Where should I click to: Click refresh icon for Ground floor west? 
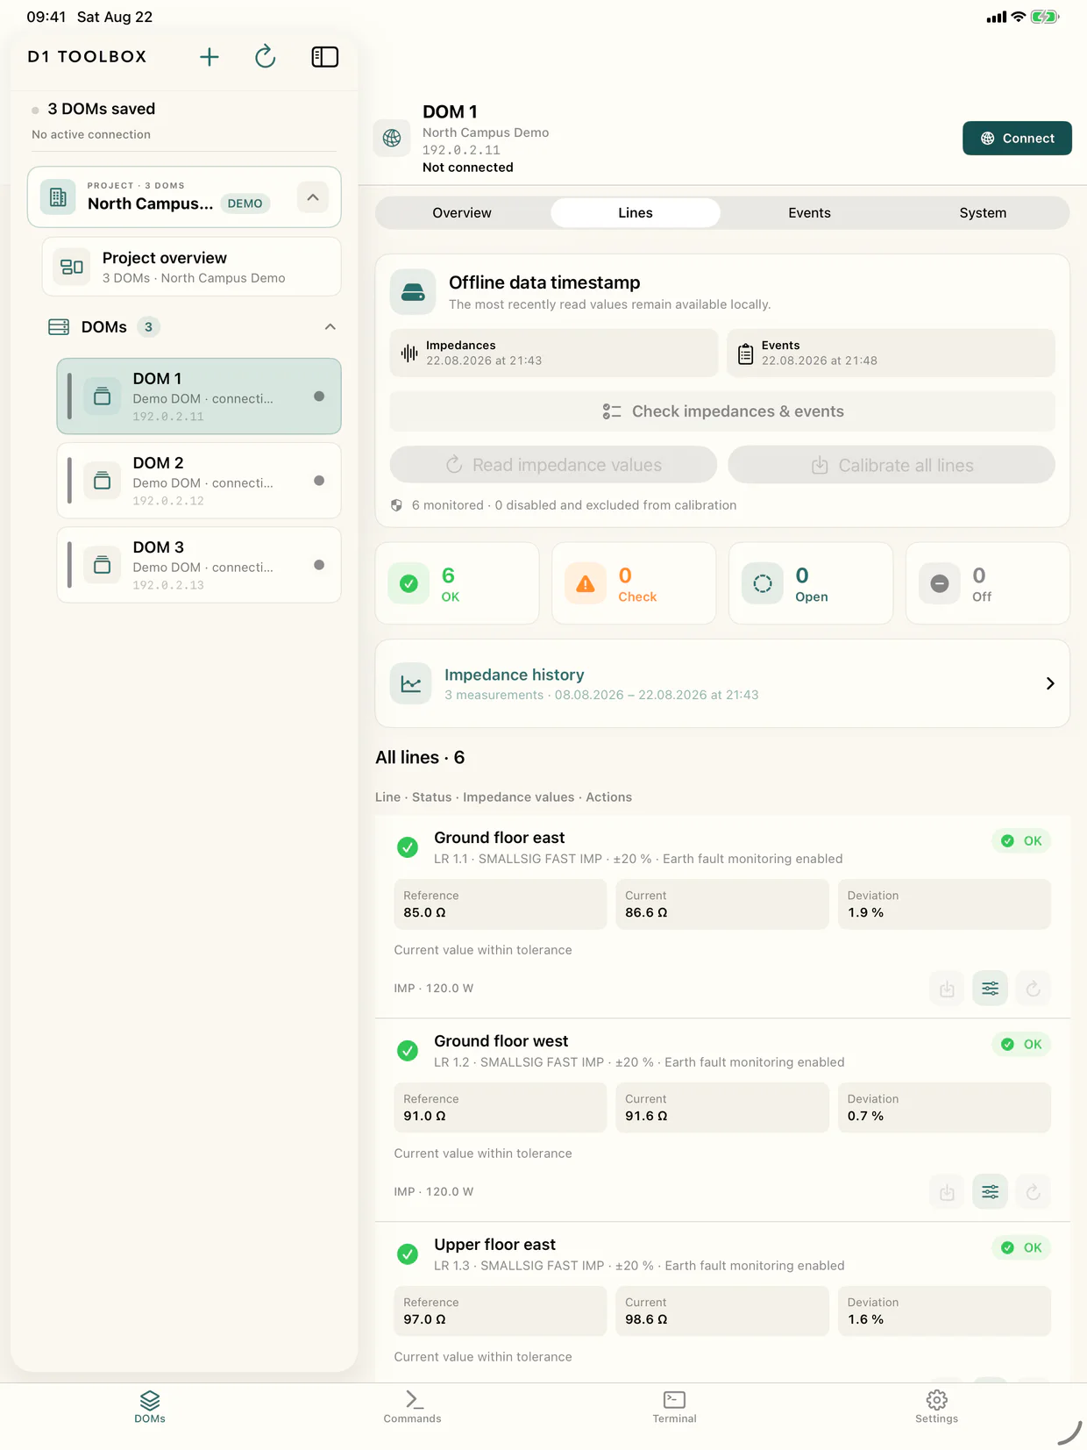(1034, 1192)
